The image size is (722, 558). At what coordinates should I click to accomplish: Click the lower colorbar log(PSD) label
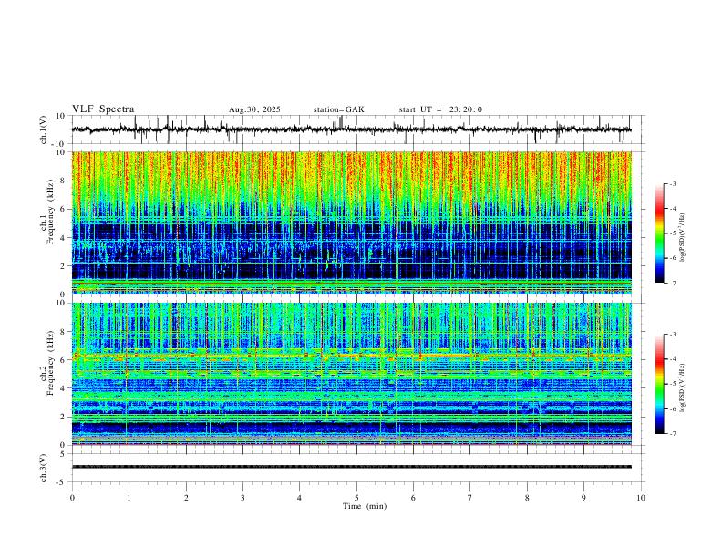[683, 387]
